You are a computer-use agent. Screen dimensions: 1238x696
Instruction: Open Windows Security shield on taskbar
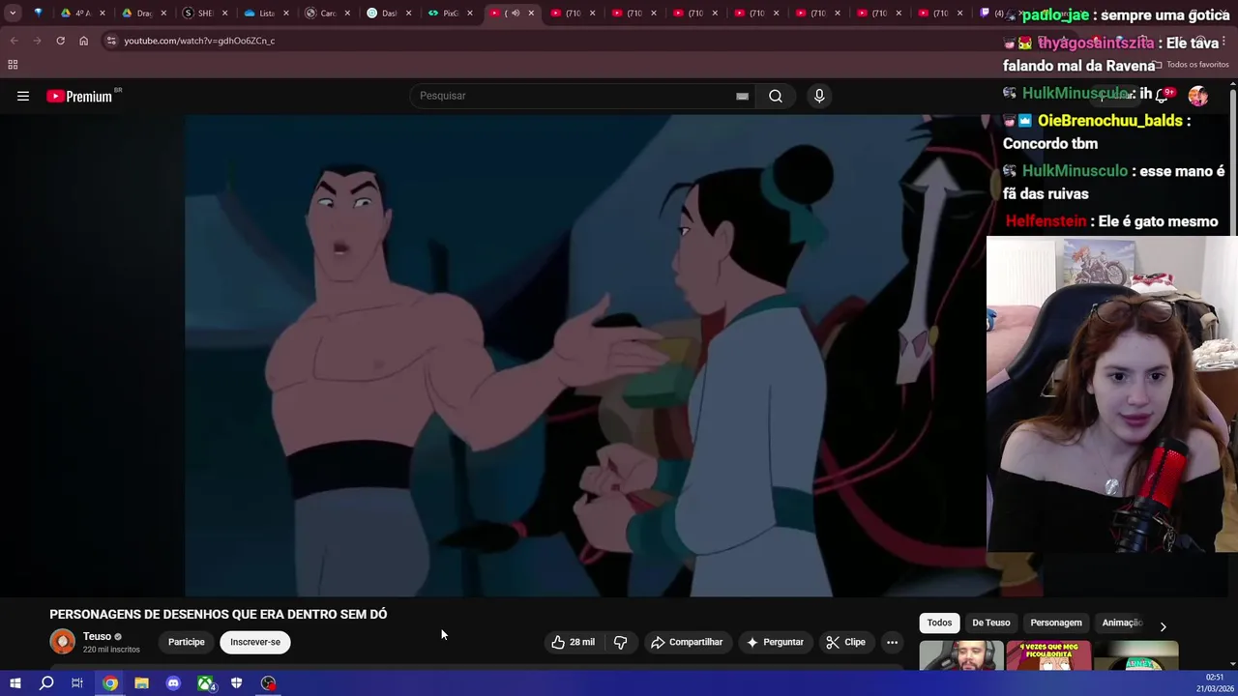[236, 683]
